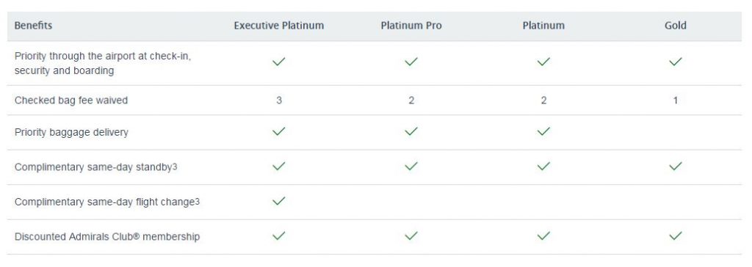Select the Platinum Pro column header
This screenshot has width=752, height=267.
411,26
